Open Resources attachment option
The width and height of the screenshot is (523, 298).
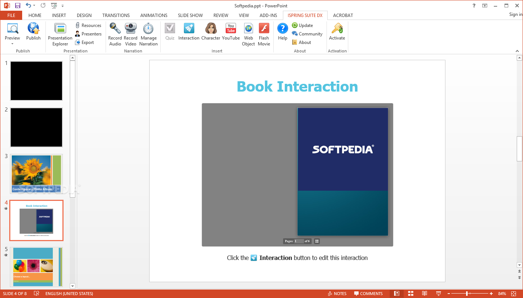(88, 25)
